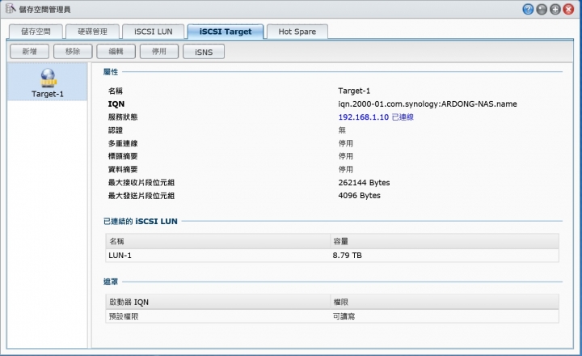582x356 pixels.
Task: Maximize the window with the plus button
Action: pos(555,9)
